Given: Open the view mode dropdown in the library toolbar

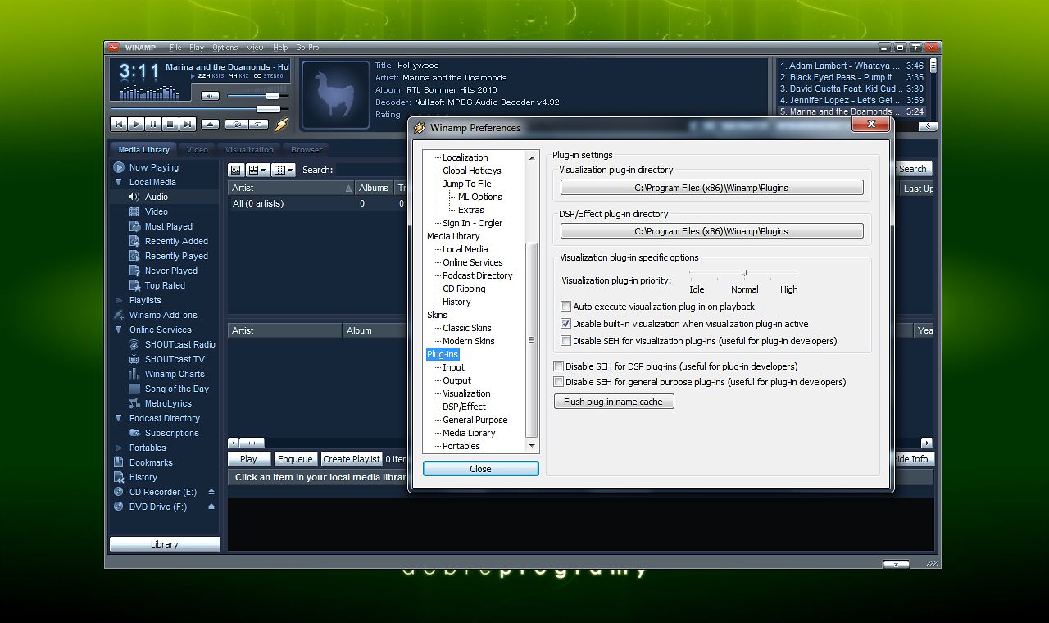Looking at the screenshot, I should pyautogui.click(x=257, y=170).
